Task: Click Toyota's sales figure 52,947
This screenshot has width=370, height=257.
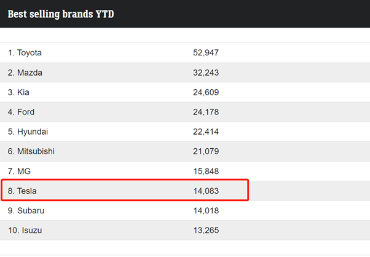Action: coord(206,53)
